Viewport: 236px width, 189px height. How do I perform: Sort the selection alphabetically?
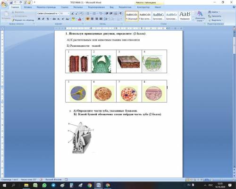tap(116, 14)
